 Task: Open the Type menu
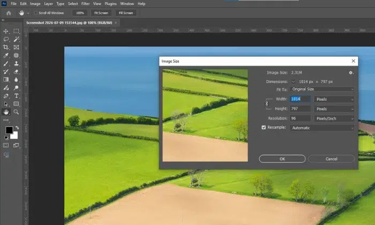tap(60, 4)
